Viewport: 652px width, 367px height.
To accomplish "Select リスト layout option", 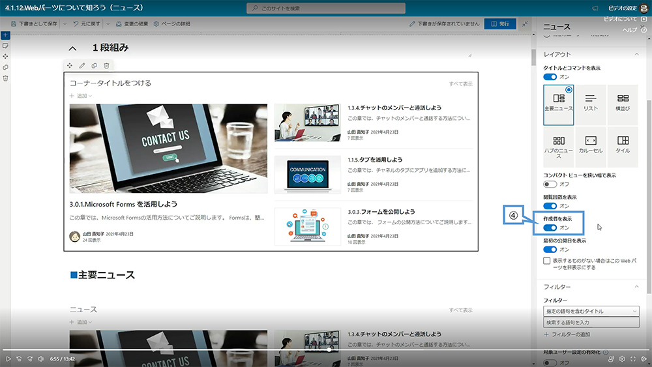I will point(591,105).
